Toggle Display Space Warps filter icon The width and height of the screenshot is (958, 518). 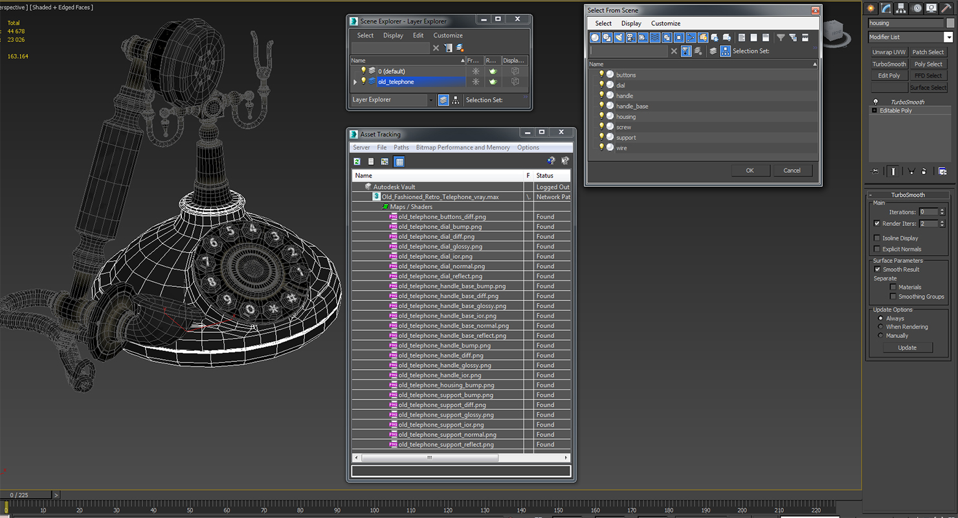coord(654,38)
